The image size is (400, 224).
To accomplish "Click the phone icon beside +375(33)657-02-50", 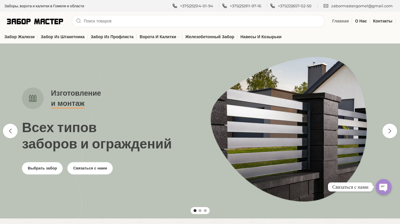I will (273, 6).
